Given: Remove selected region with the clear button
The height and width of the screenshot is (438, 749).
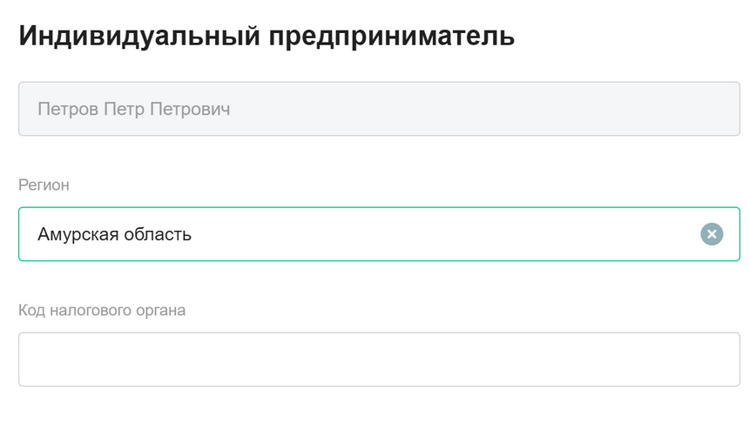Looking at the screenshot, I should pyautogui.click(x=712, y=234).
